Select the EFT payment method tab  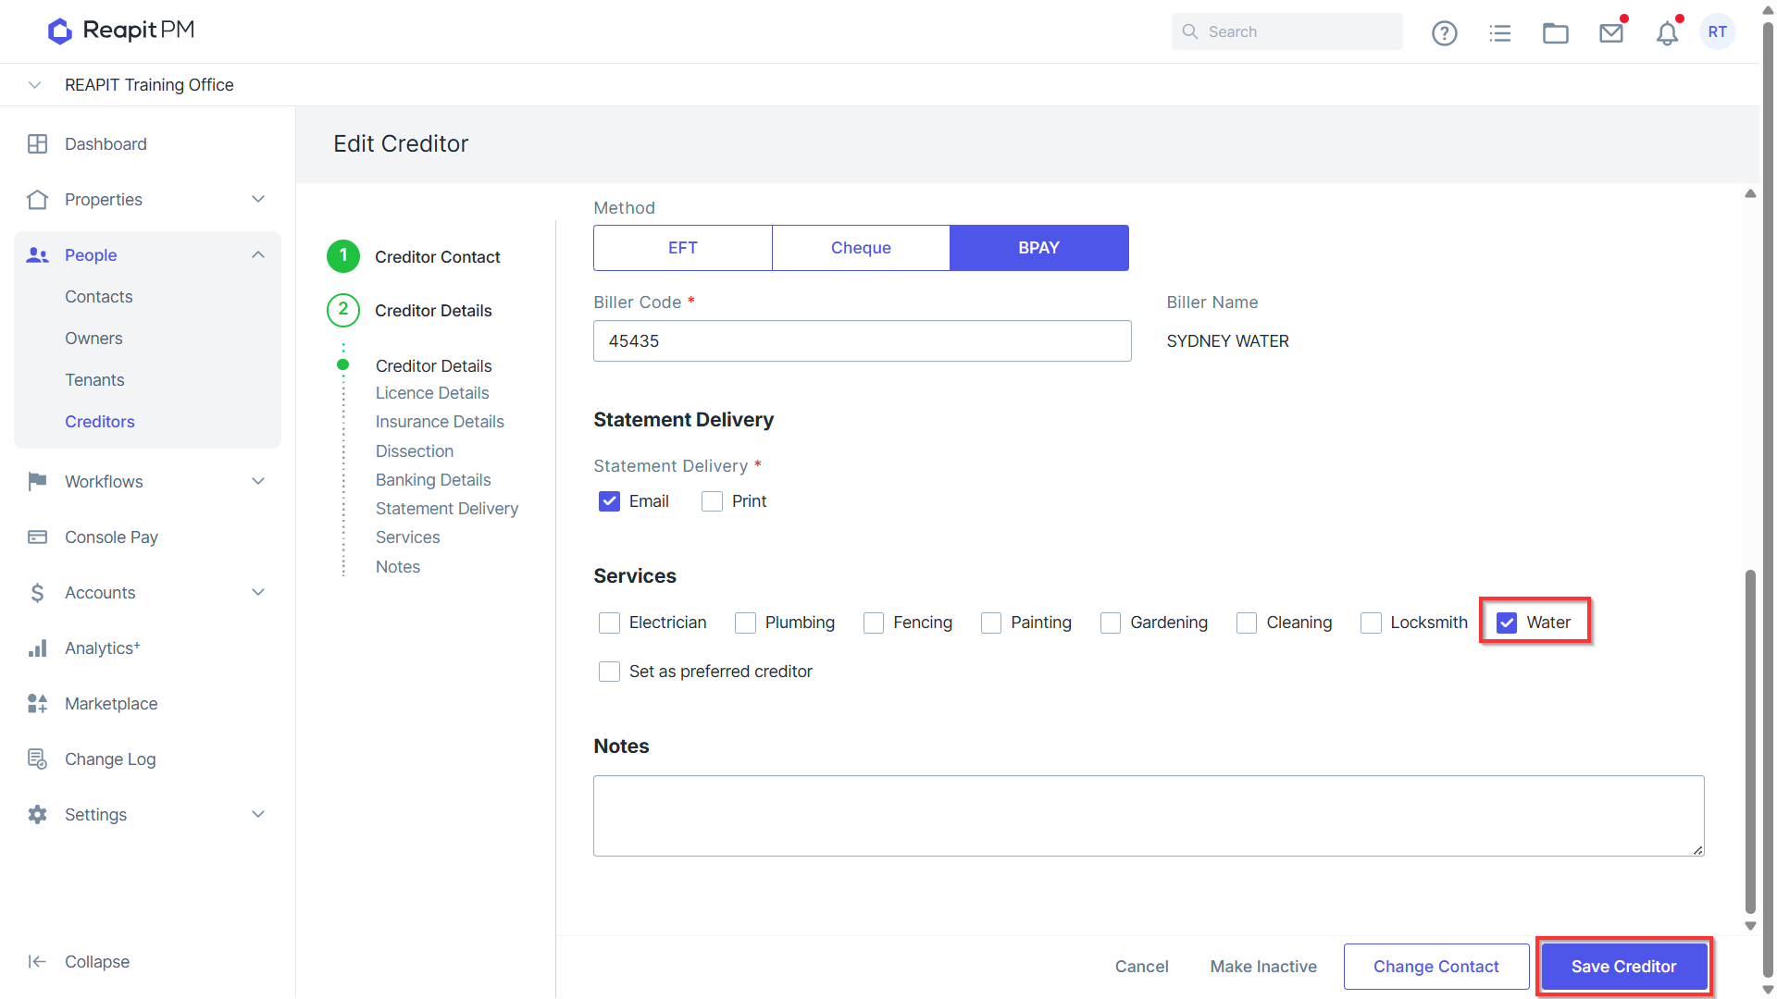683,248
